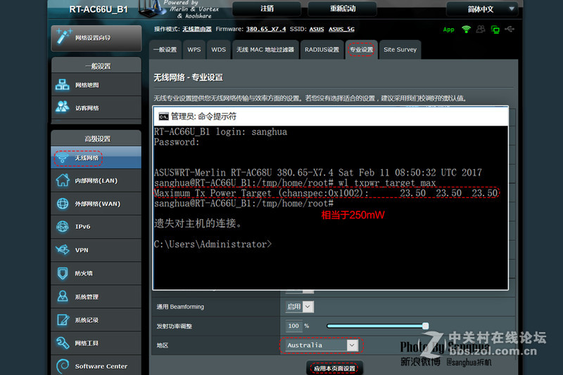Click the green Wi-Fi status icon

tap(466, 29)
